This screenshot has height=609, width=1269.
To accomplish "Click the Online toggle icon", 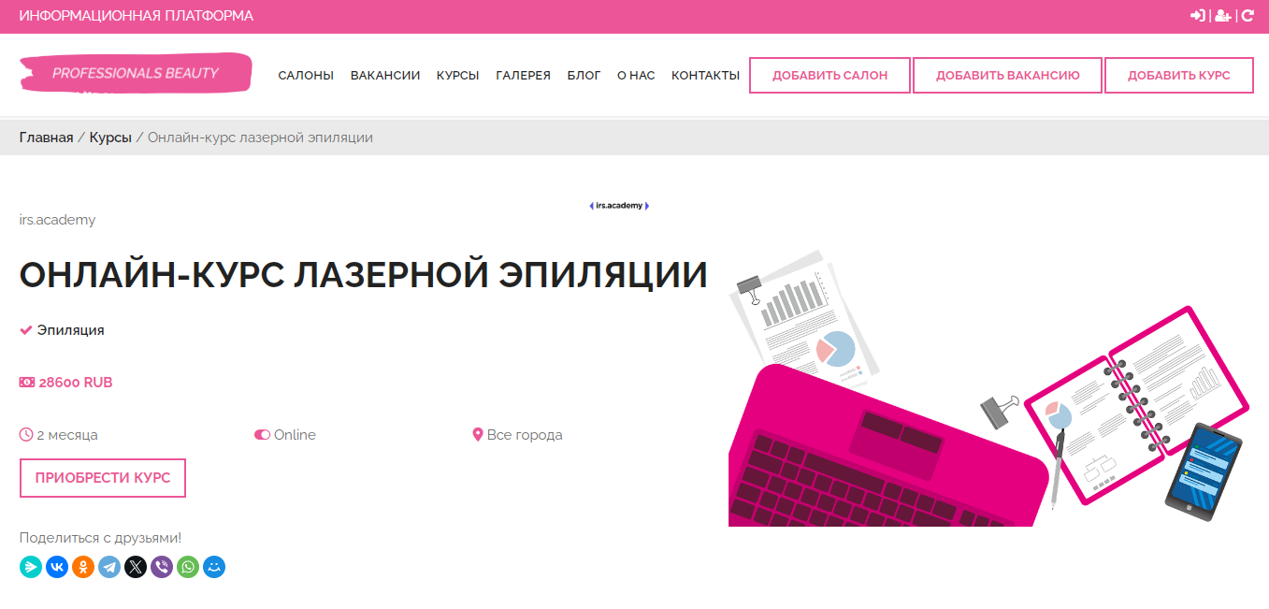I will coord(262,435).
